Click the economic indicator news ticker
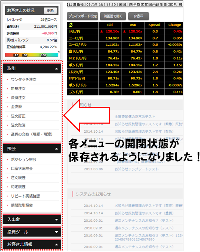 [x=125, y=4]
